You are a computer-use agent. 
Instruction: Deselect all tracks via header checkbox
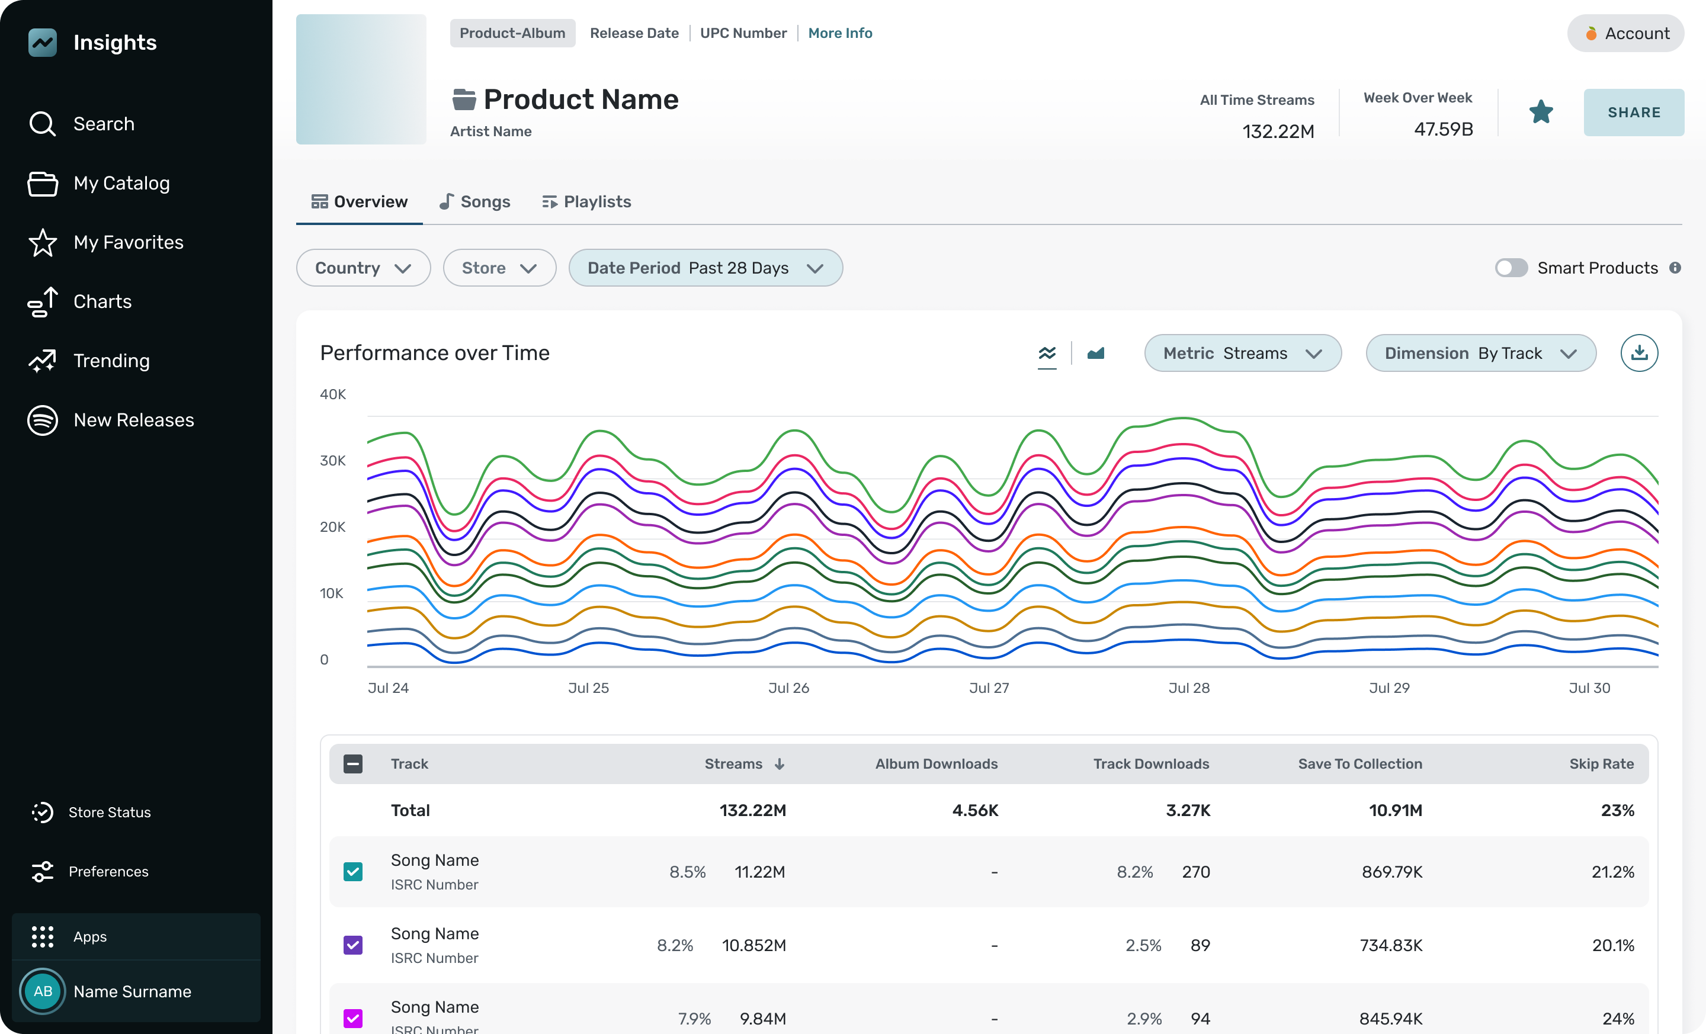tap(353, 764)
